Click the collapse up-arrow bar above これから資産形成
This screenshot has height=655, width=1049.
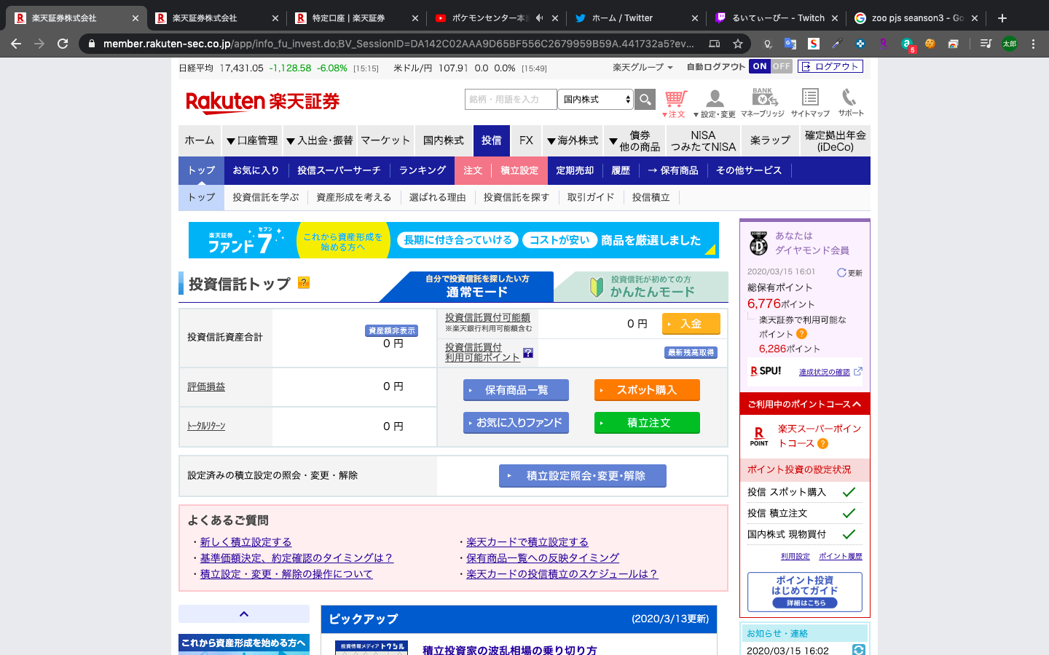coord(244,614)
